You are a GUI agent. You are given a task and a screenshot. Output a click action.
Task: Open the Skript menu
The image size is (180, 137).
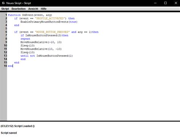(5, 9)
